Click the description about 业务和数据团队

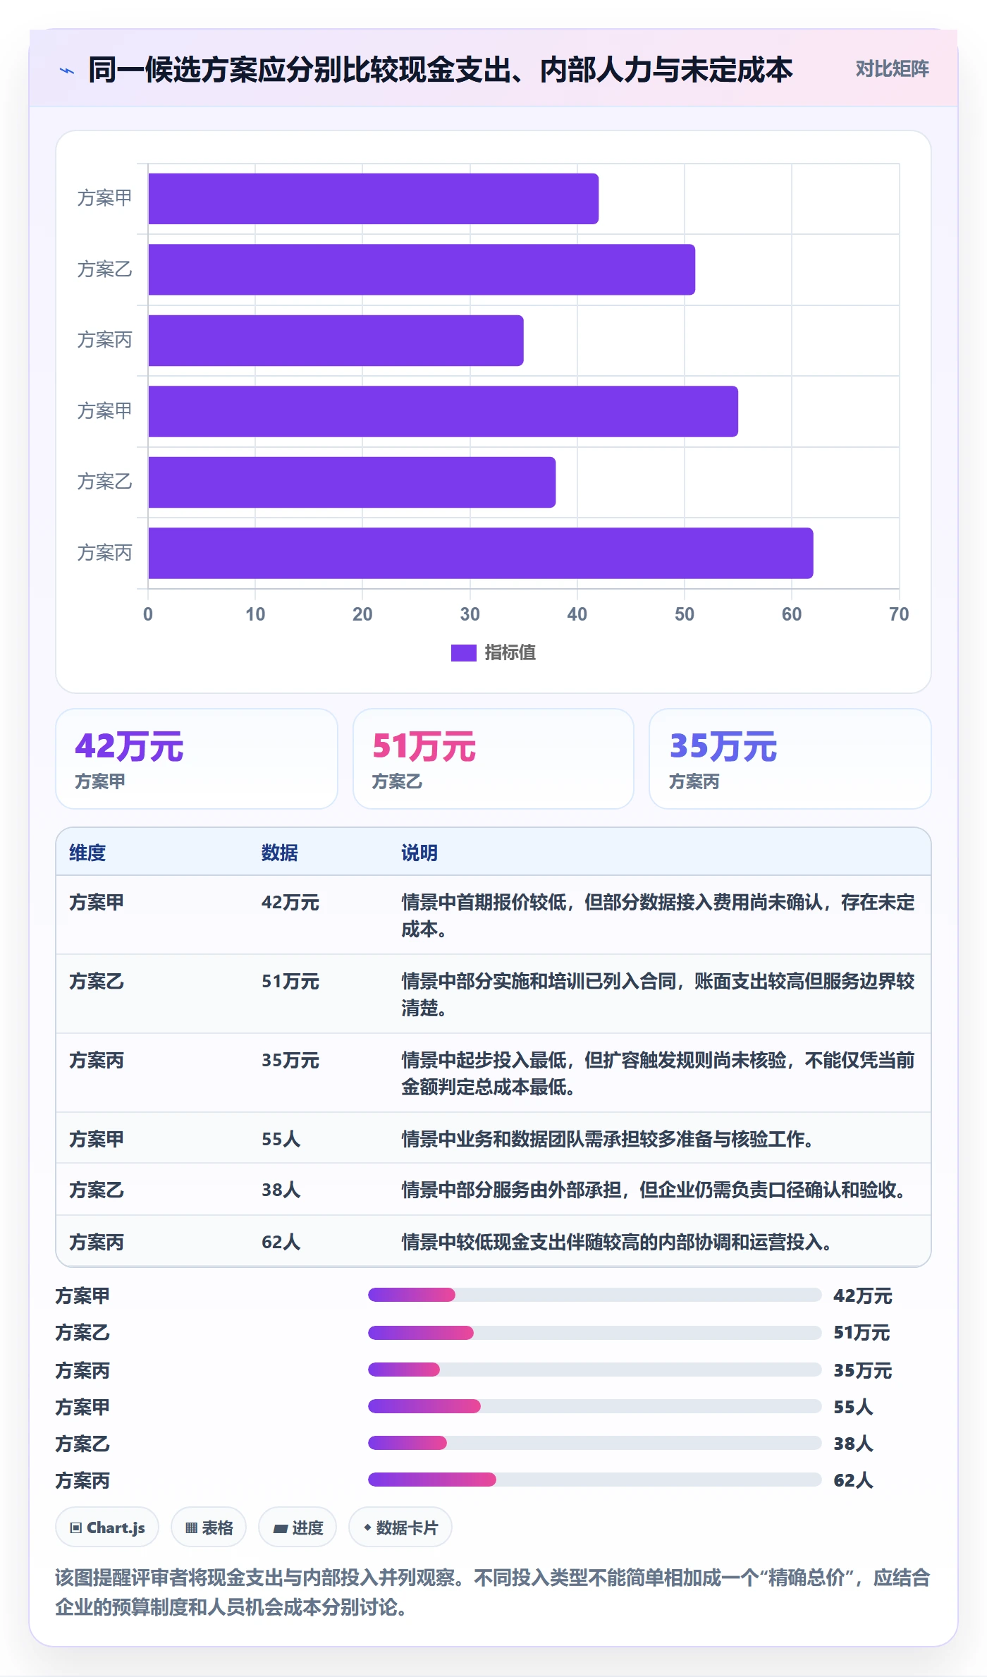coord(608,1140)
